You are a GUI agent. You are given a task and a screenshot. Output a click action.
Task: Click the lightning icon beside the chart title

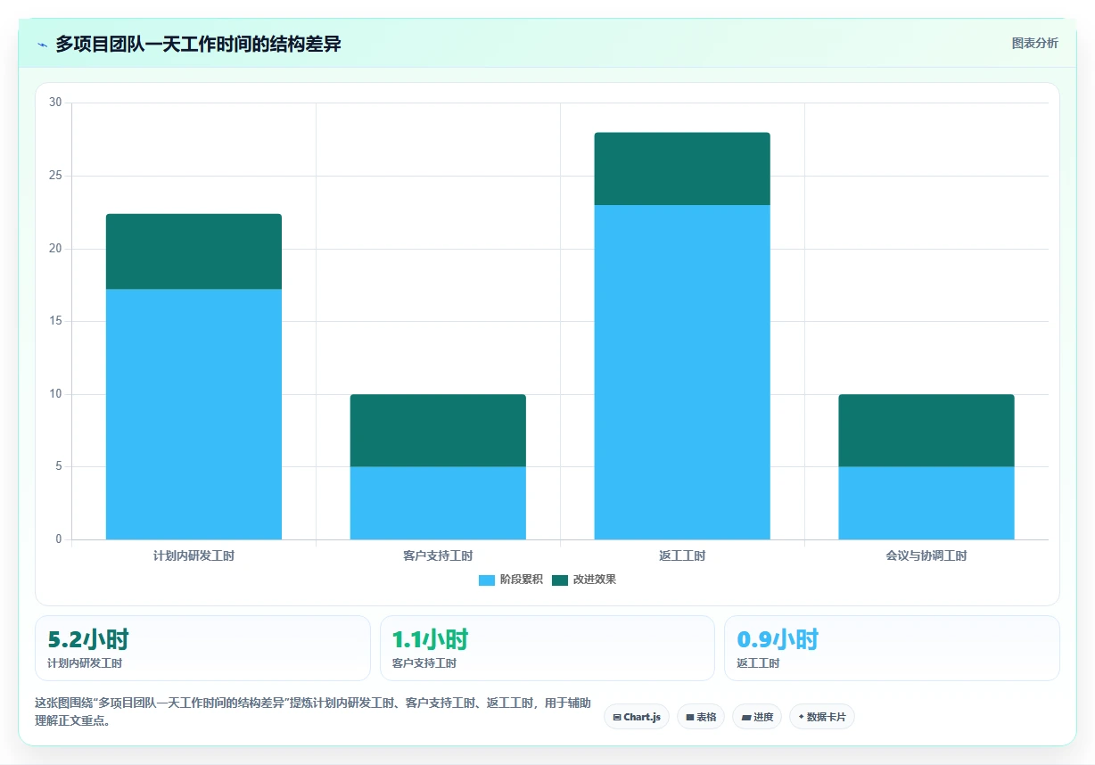(42, 45)
